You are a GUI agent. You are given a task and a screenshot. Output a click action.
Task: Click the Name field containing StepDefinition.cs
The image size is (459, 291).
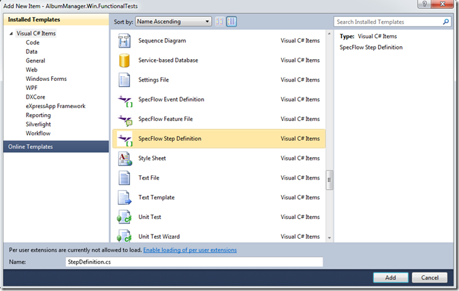pyautogui.click(x=194, y=262)
